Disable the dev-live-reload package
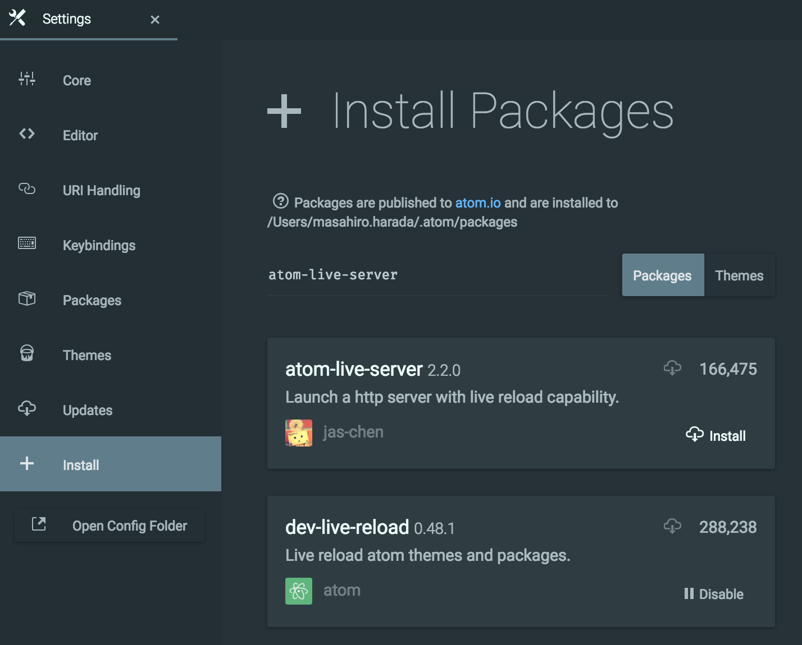 (x=714, y=593)
